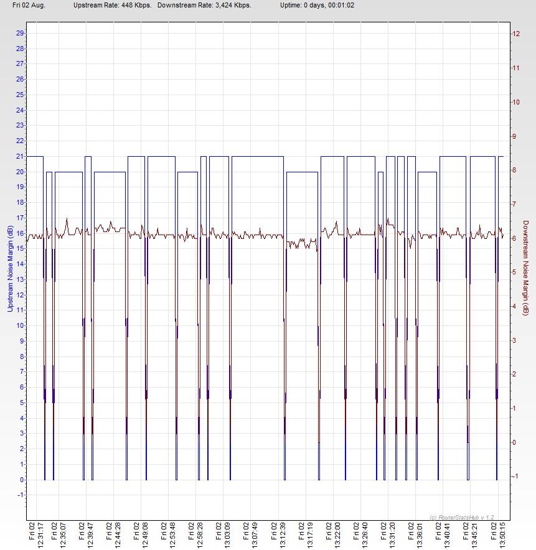Click the 'Fri 02 Aug.' date text
The height and width of the screenshot is (550, 536).
pos(29,5)
